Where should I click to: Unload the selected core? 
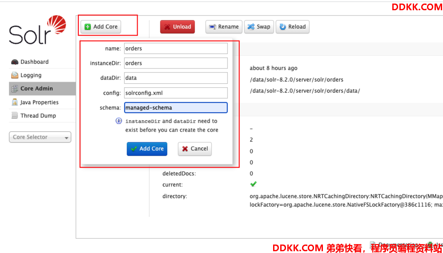click(x=177, y=27)
